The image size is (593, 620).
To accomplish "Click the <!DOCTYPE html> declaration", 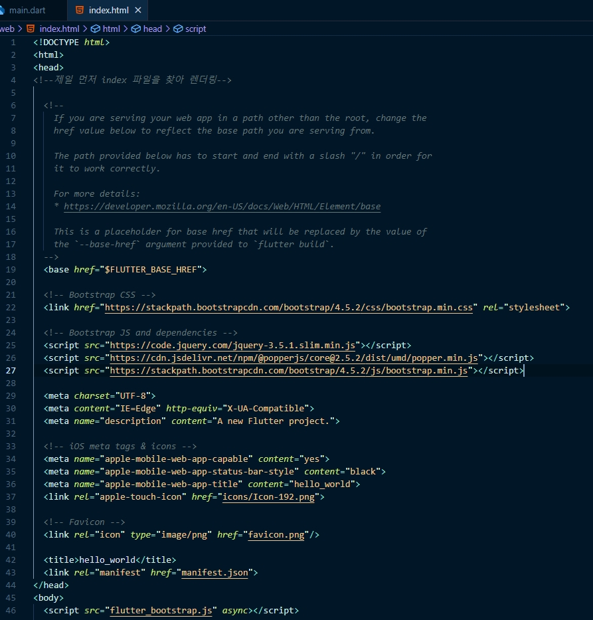I will (x=72, y=43).
